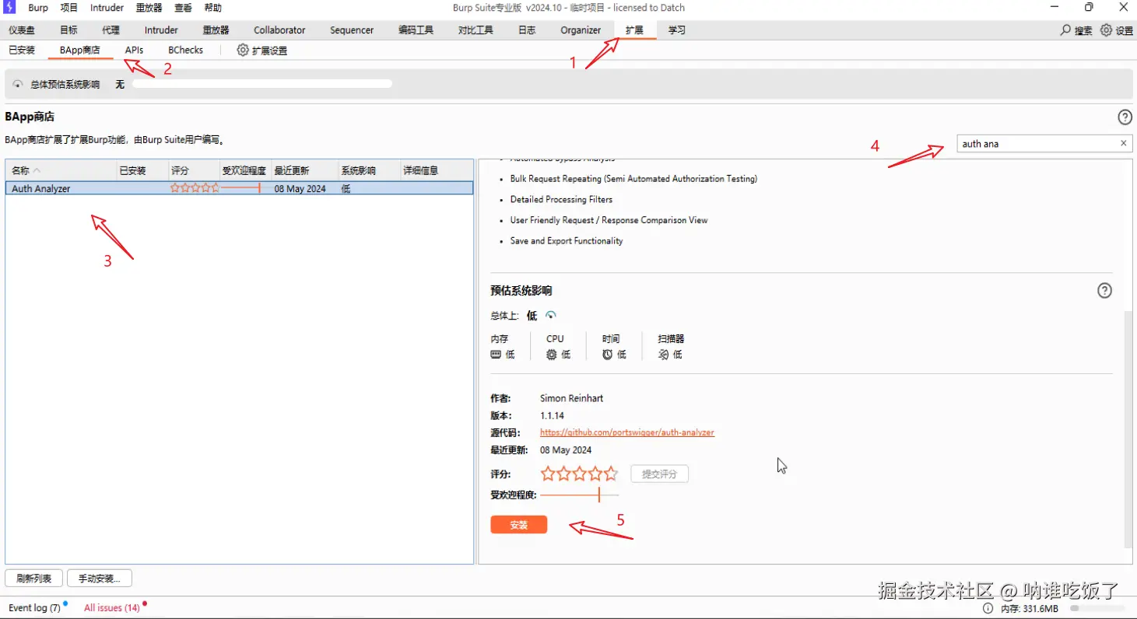Clear the search box with the x icon
Image resolution: width=1137 pixels, height=619 pixels.
[x=1123, y=143]
